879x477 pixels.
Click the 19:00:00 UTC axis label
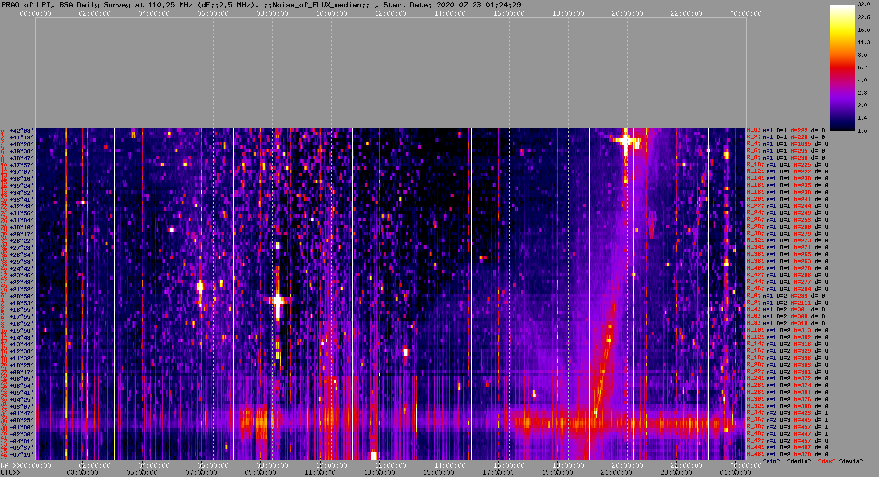coord(557,472)
